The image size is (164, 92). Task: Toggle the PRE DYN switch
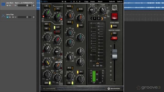pos(70,6)
